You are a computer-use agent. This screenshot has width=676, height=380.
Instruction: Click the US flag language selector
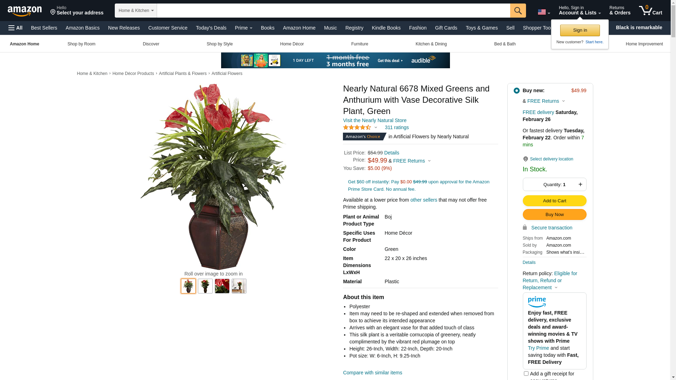(544, 12)
